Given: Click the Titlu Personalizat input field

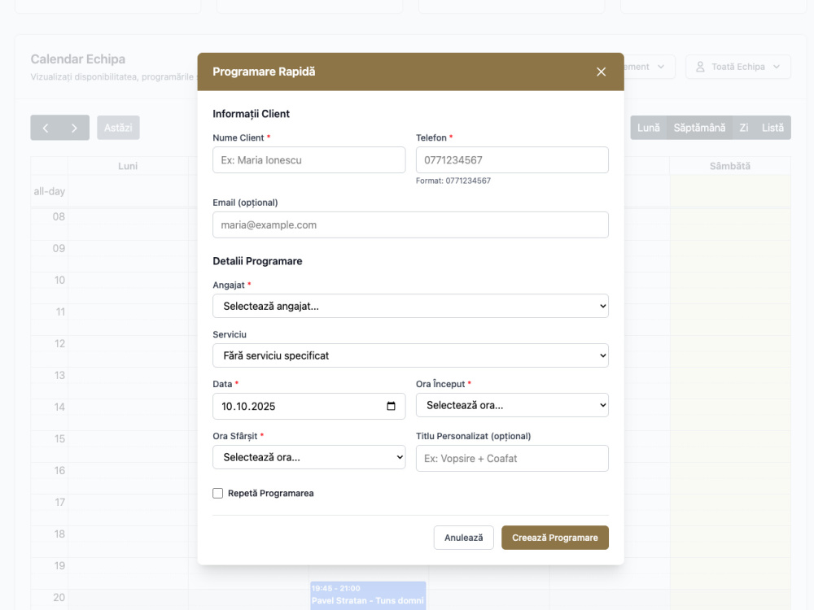Looking at the screenshot, I should coord(512,458).
